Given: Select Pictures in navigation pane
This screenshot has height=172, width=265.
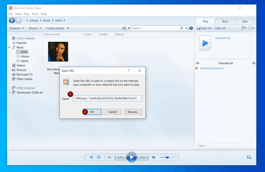Looking at the screenshot, I should (19, 70).
